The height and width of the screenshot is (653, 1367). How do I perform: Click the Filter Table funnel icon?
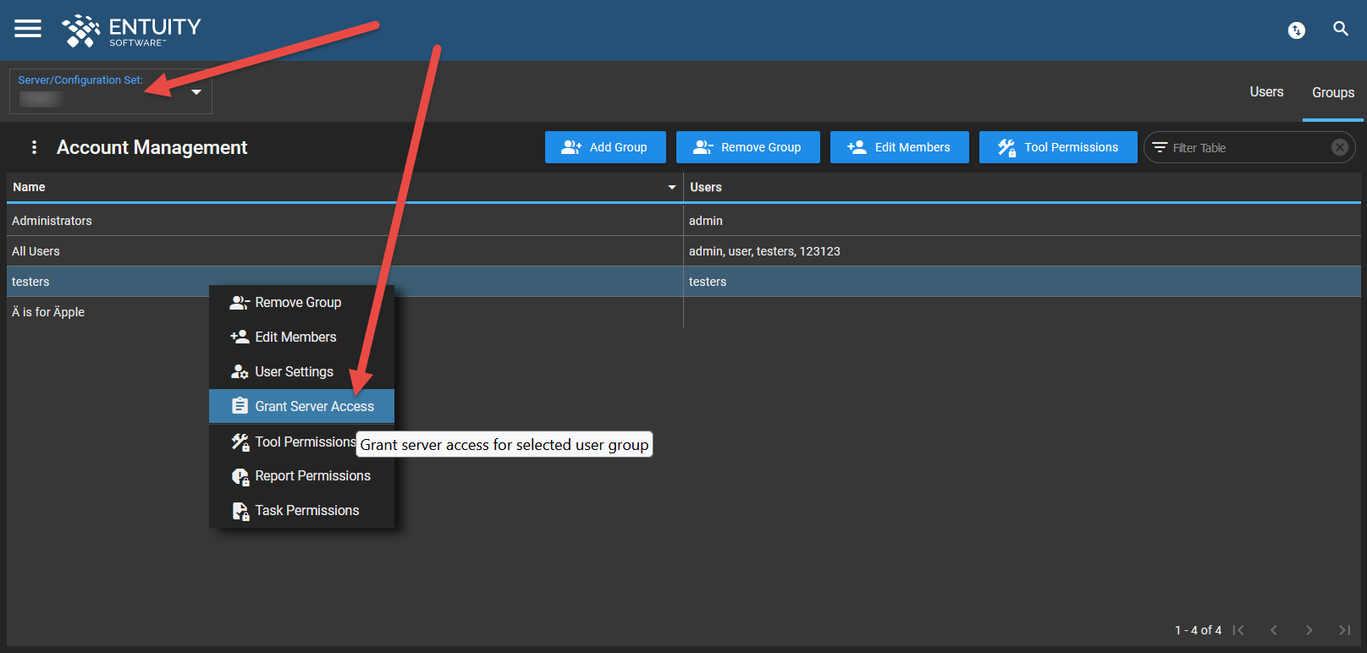click(1160, 147)
